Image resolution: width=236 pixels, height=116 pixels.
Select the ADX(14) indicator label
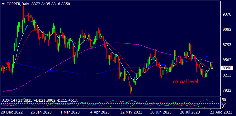10,100
